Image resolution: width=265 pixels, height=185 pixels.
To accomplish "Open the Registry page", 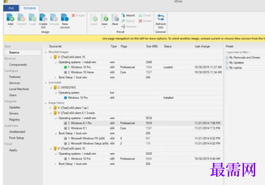I will [x=15, y=120].
